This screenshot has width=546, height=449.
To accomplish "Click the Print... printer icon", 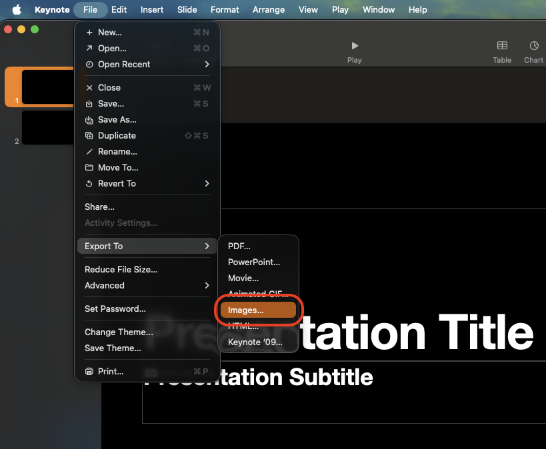I will [89, 371].
